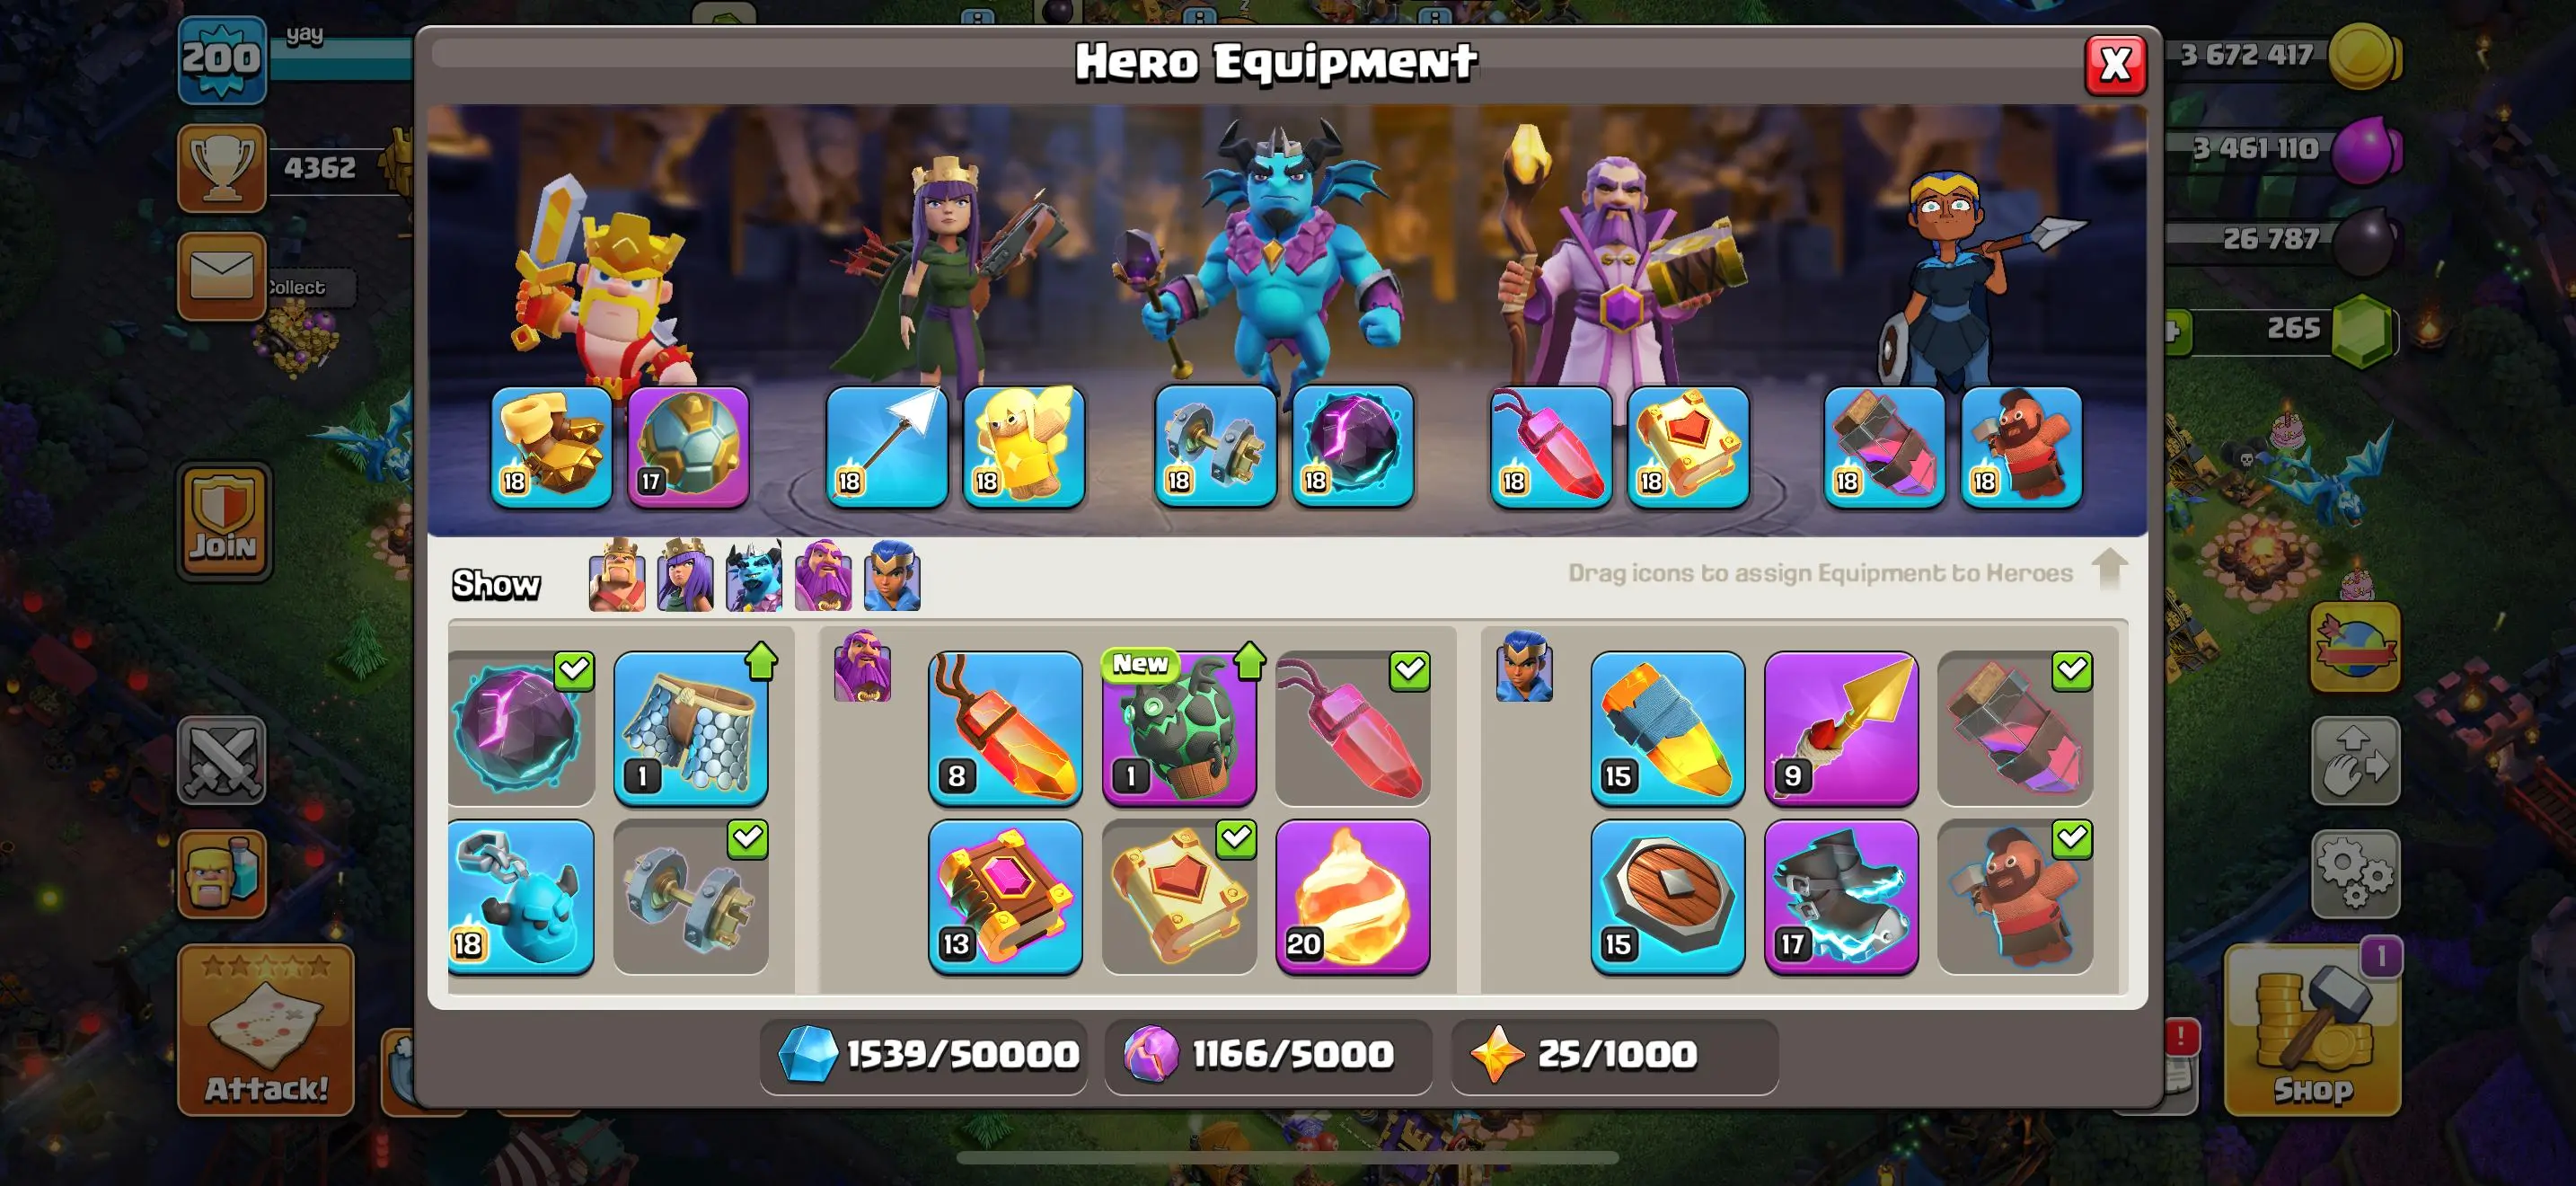Close the Hero Equipment window
This screenshot has width=2576, height=1186.
point(2115,65)
